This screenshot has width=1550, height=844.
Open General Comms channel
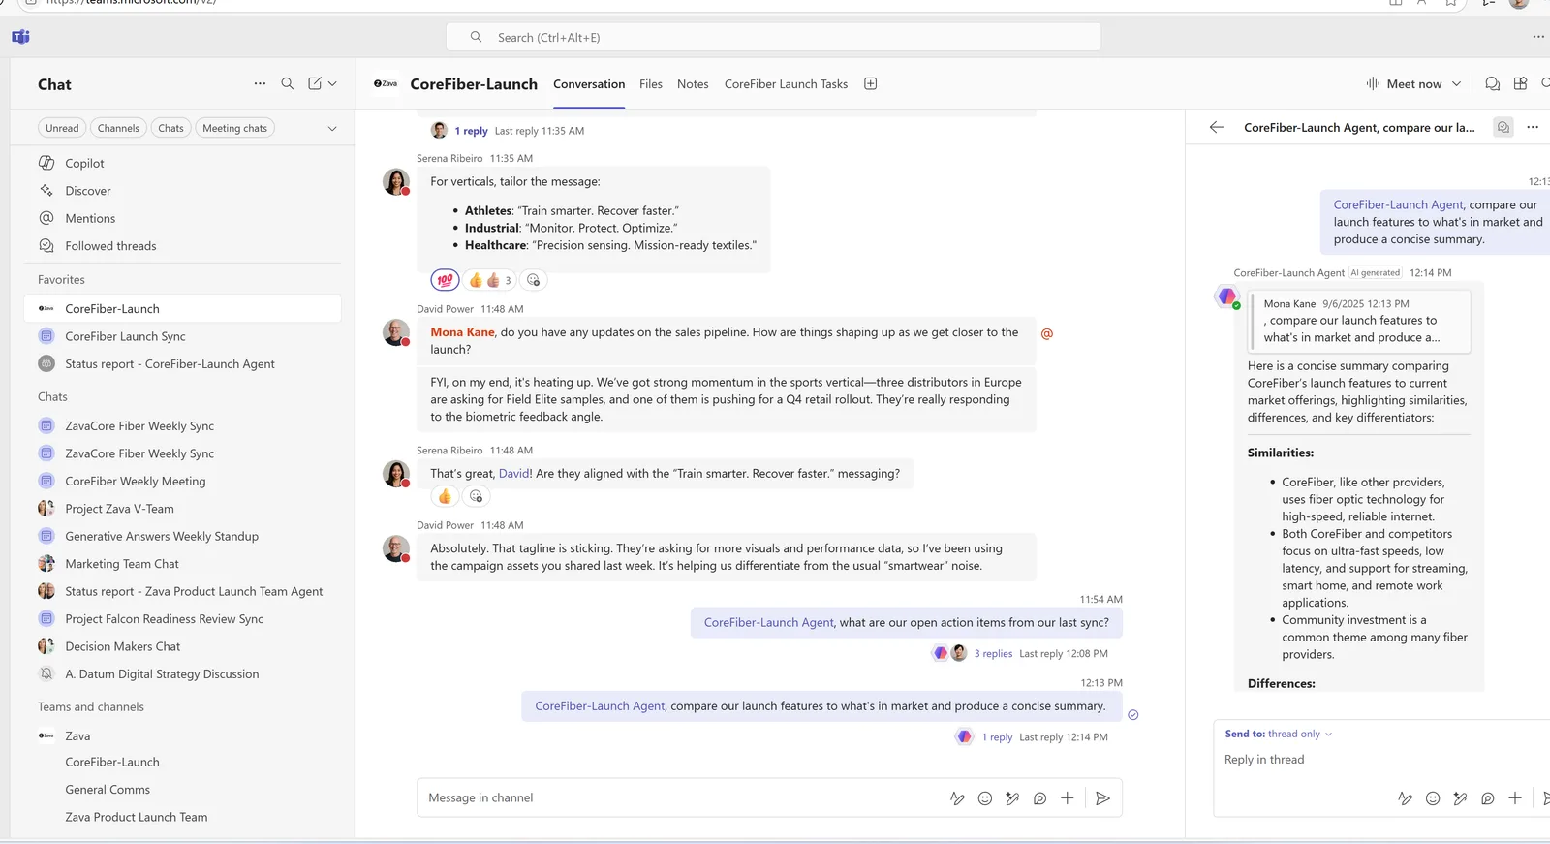coord(182,790)
